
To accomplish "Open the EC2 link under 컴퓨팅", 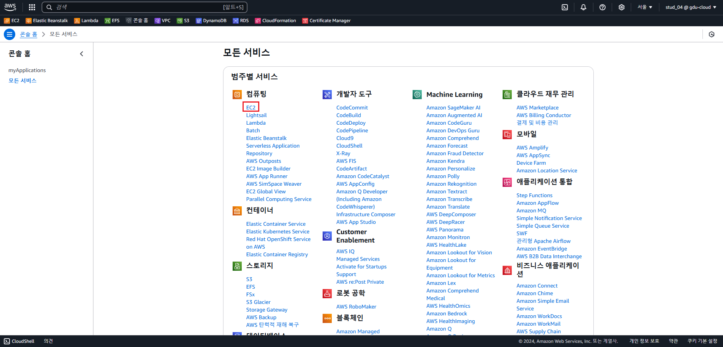I will (x=251, y=108).
